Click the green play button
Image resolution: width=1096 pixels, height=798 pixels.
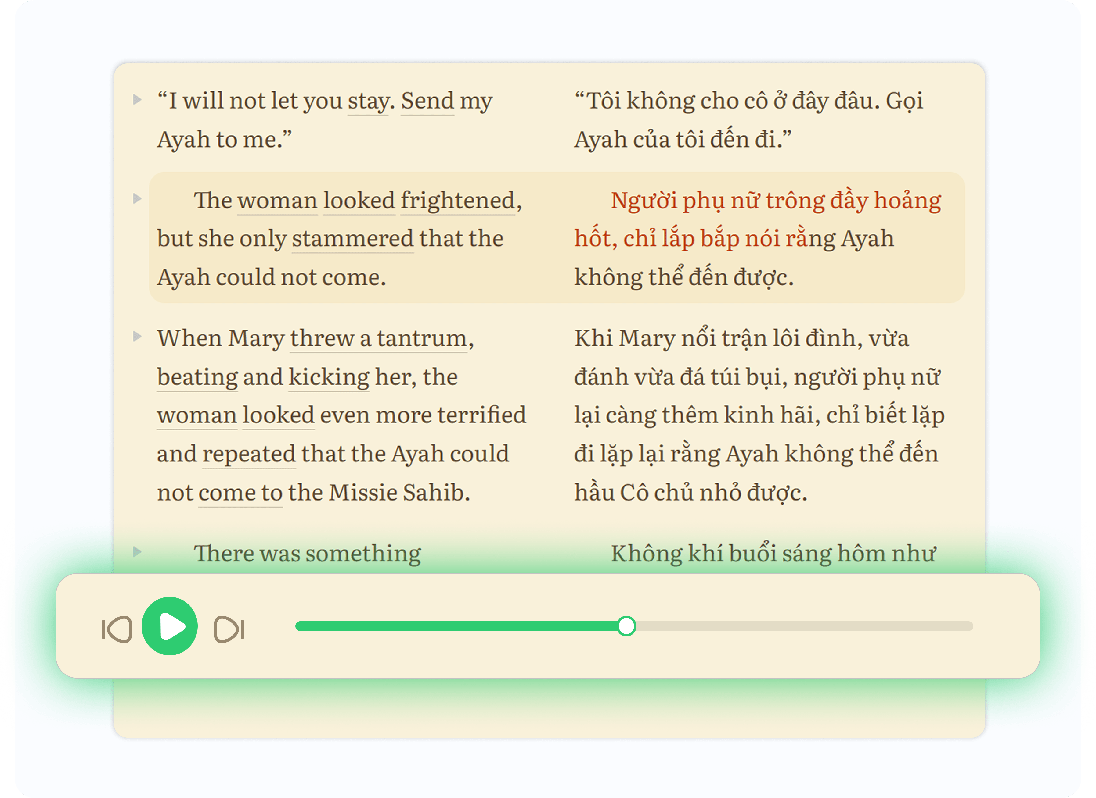tap(170, 626)
